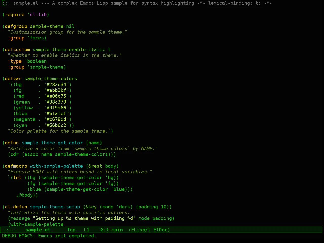Click the '&key' keyword
Screen dimensions: 324x243
click(91, 207)
